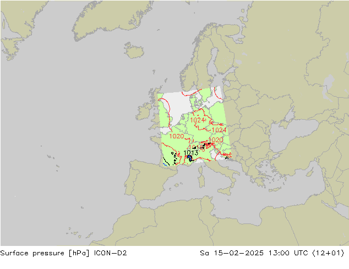Image resolution: width=349 pixels, height=269 pixels.
Task: Click the 1020 isobar label near Austria
Action: [x=216, y=140]
